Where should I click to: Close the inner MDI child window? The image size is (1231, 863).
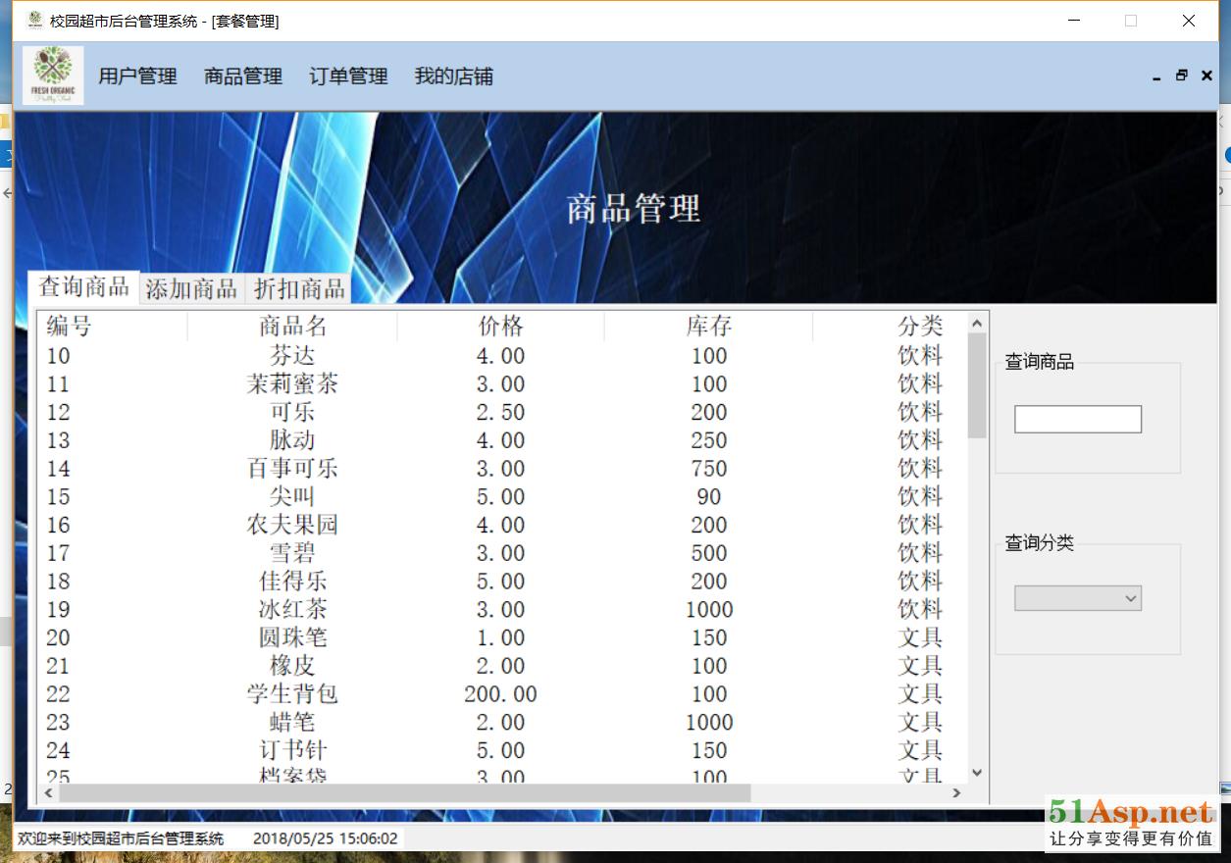(x=1206, y=76)
